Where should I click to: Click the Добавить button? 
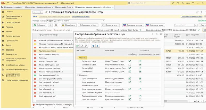[40, 25]
